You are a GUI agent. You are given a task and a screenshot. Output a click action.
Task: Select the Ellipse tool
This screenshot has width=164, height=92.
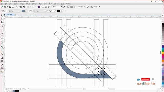tap(2, 39)
